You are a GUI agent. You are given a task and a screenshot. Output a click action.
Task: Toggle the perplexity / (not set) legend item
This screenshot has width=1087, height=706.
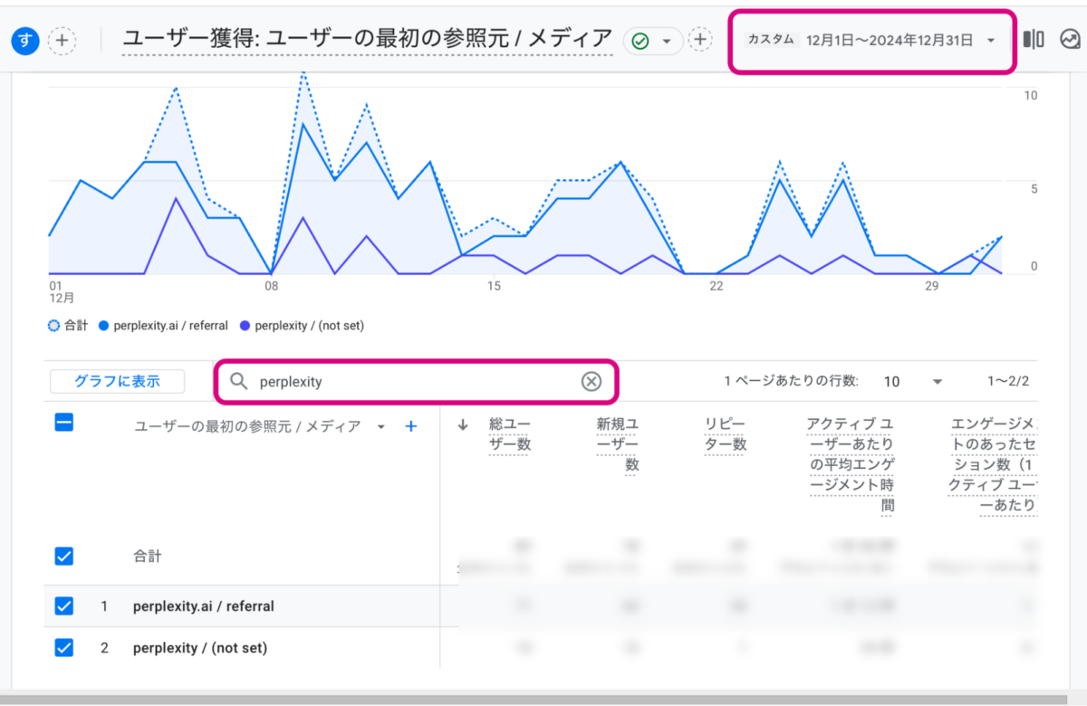[302, 325]
